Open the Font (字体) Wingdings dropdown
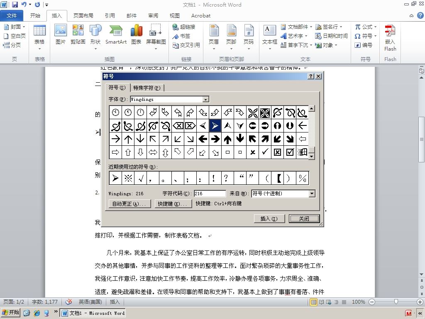The height and width of the screenshot is (319, 425). 206,99
